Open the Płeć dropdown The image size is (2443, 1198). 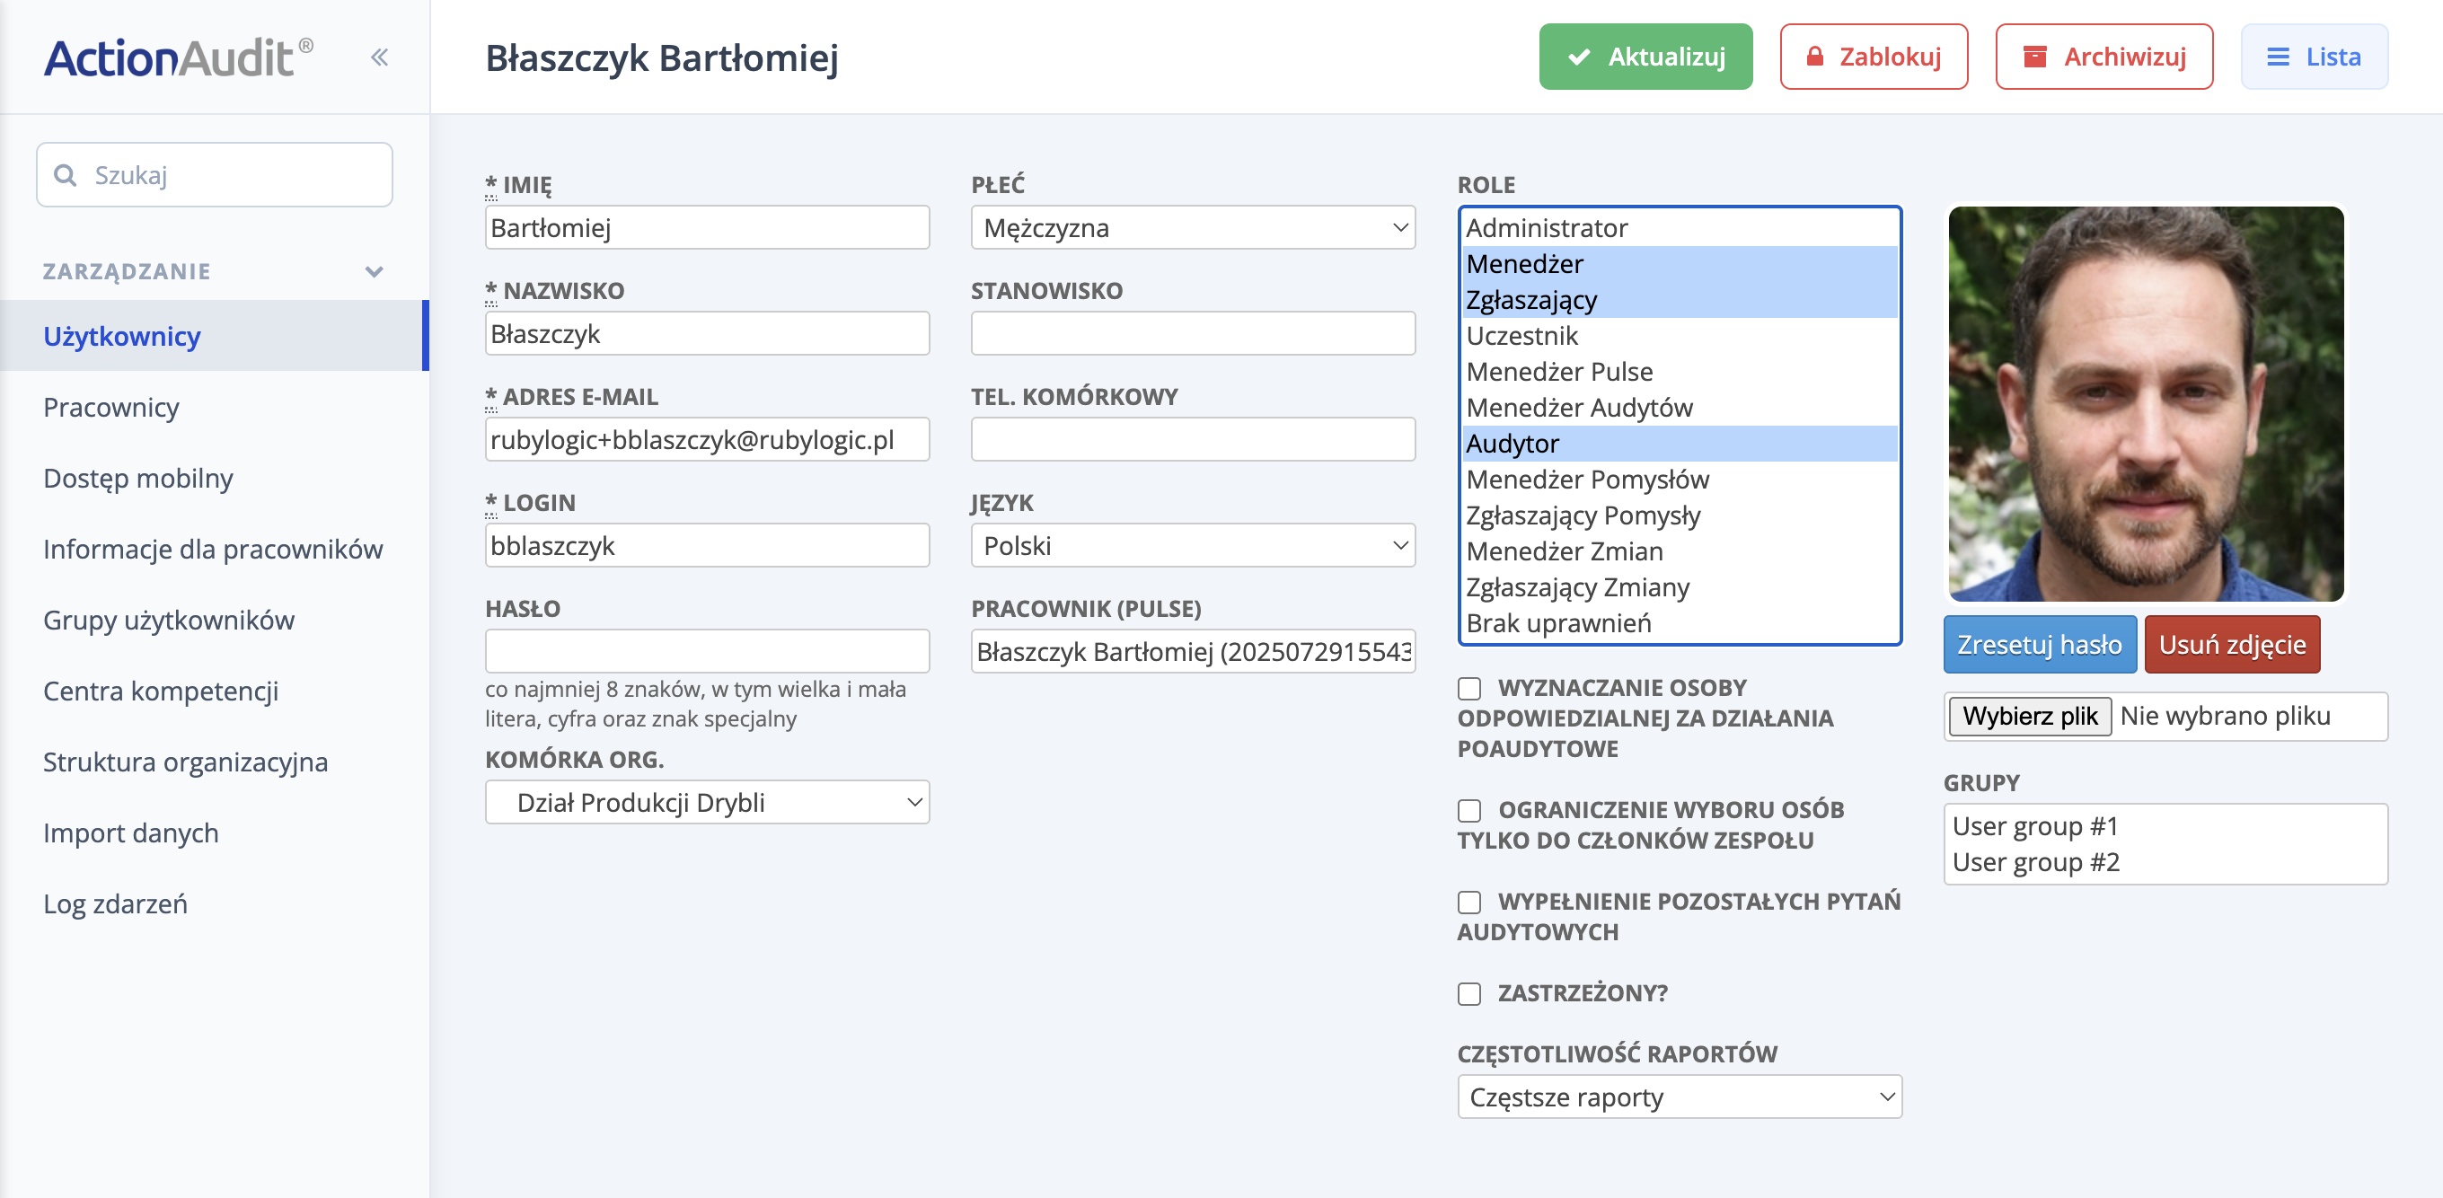(1192, 227)
